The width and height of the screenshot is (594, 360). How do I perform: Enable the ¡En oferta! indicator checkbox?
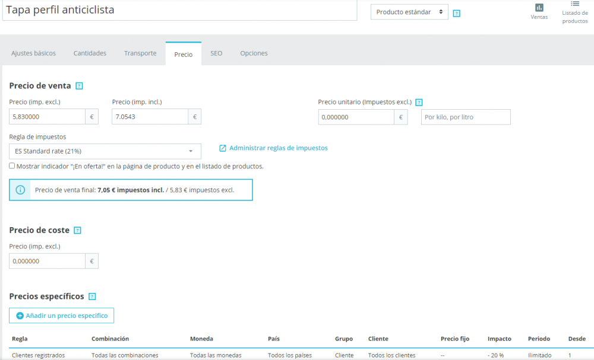click(x=11, y=165)
